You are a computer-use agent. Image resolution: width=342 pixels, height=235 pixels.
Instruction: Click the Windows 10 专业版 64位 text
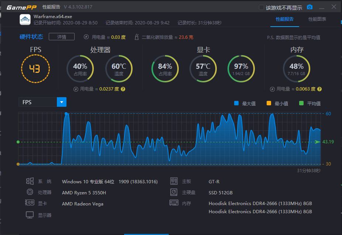click(88, 181)
